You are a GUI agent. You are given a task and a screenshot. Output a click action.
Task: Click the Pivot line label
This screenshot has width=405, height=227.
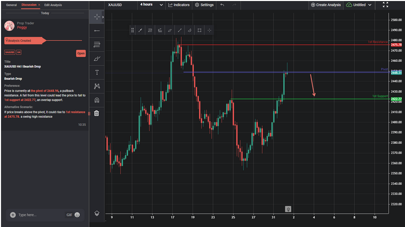coord(384,69)
